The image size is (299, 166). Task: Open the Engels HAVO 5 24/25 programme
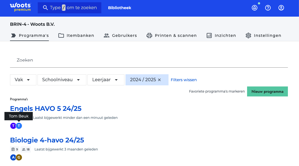click(46, 108)
